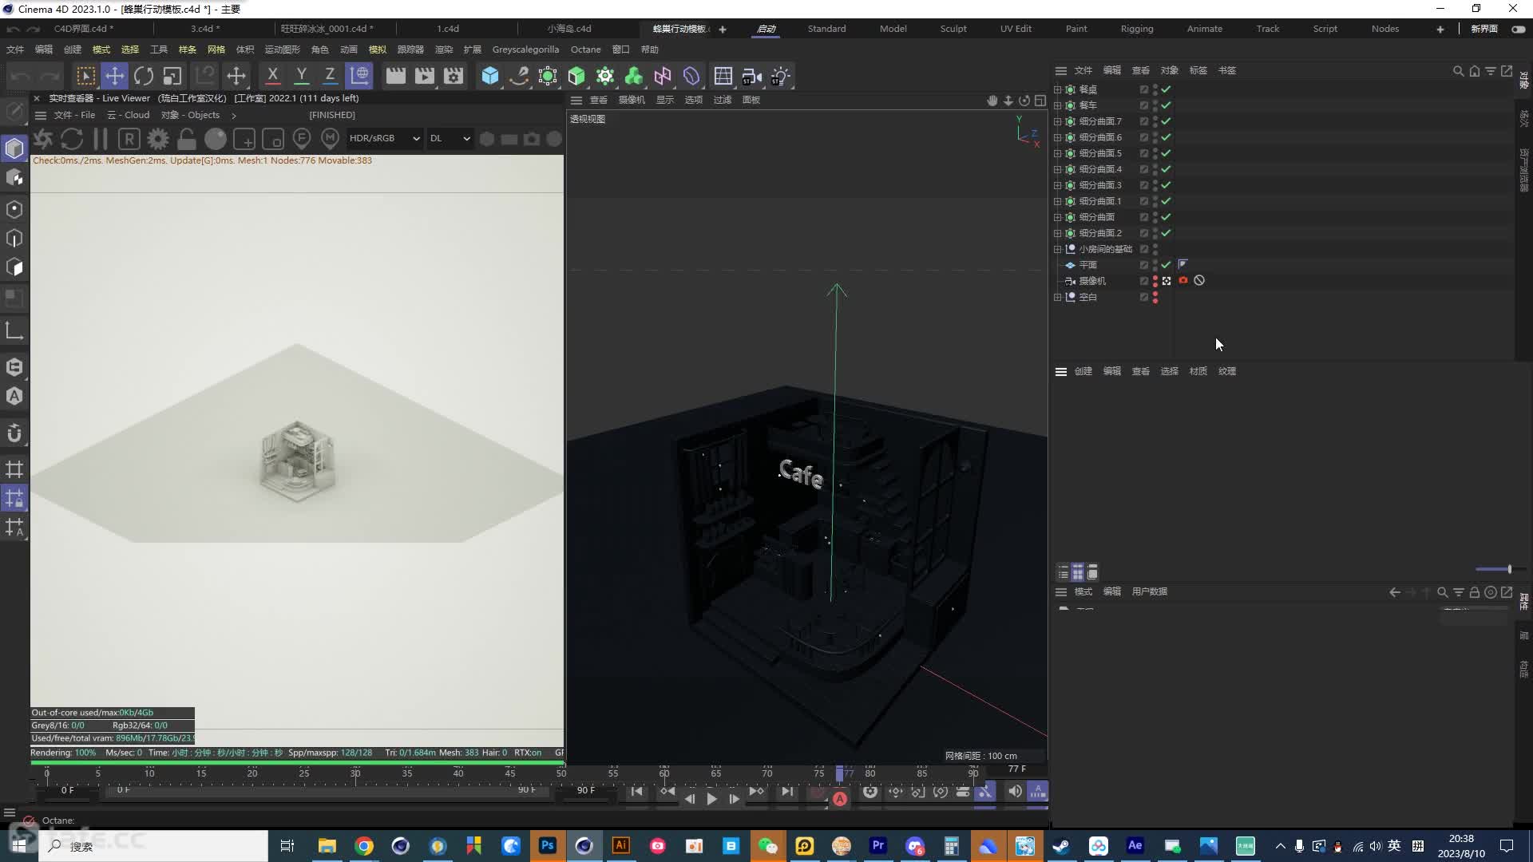Expand 细分曲面.7 object hierarchy
The image size is (1533, 862).
click(1058, 121)
